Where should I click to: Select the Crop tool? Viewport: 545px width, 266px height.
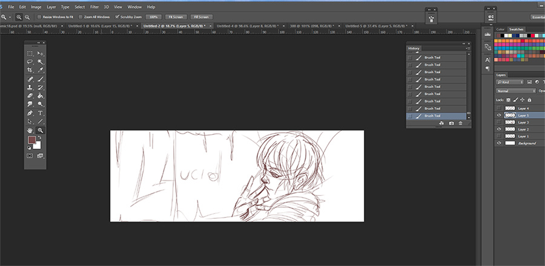[x=30, y=70]
